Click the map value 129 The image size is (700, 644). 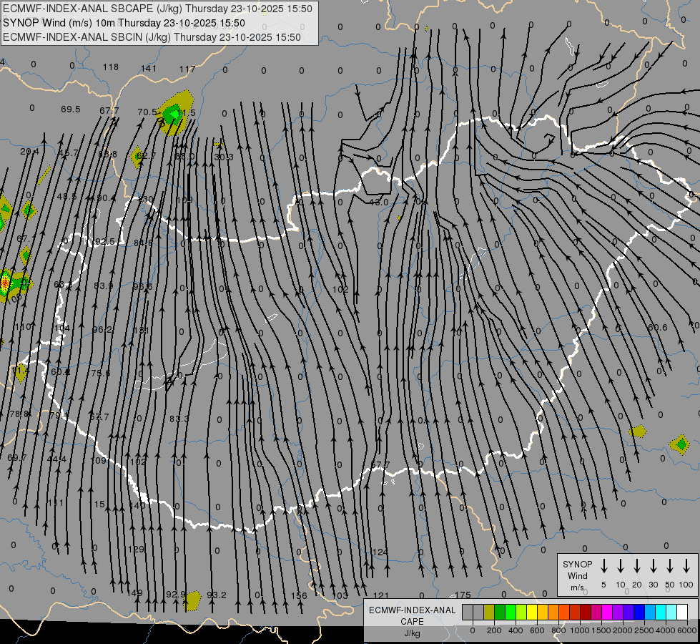(x=136, y=550)
